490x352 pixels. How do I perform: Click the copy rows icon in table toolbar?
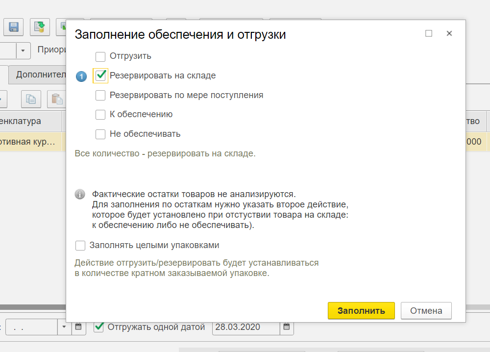[x=30, y=99]
